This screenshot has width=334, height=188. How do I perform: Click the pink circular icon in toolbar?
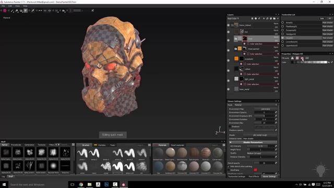[x=5, y=10]
